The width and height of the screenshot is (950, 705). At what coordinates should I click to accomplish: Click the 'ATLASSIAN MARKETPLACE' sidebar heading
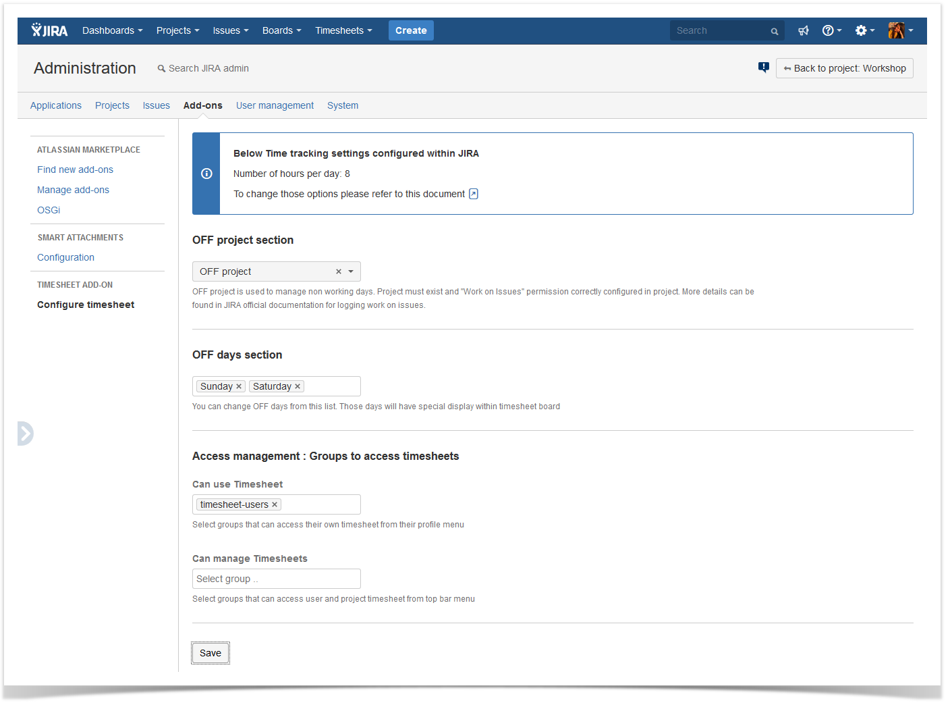tap(88, 150)
